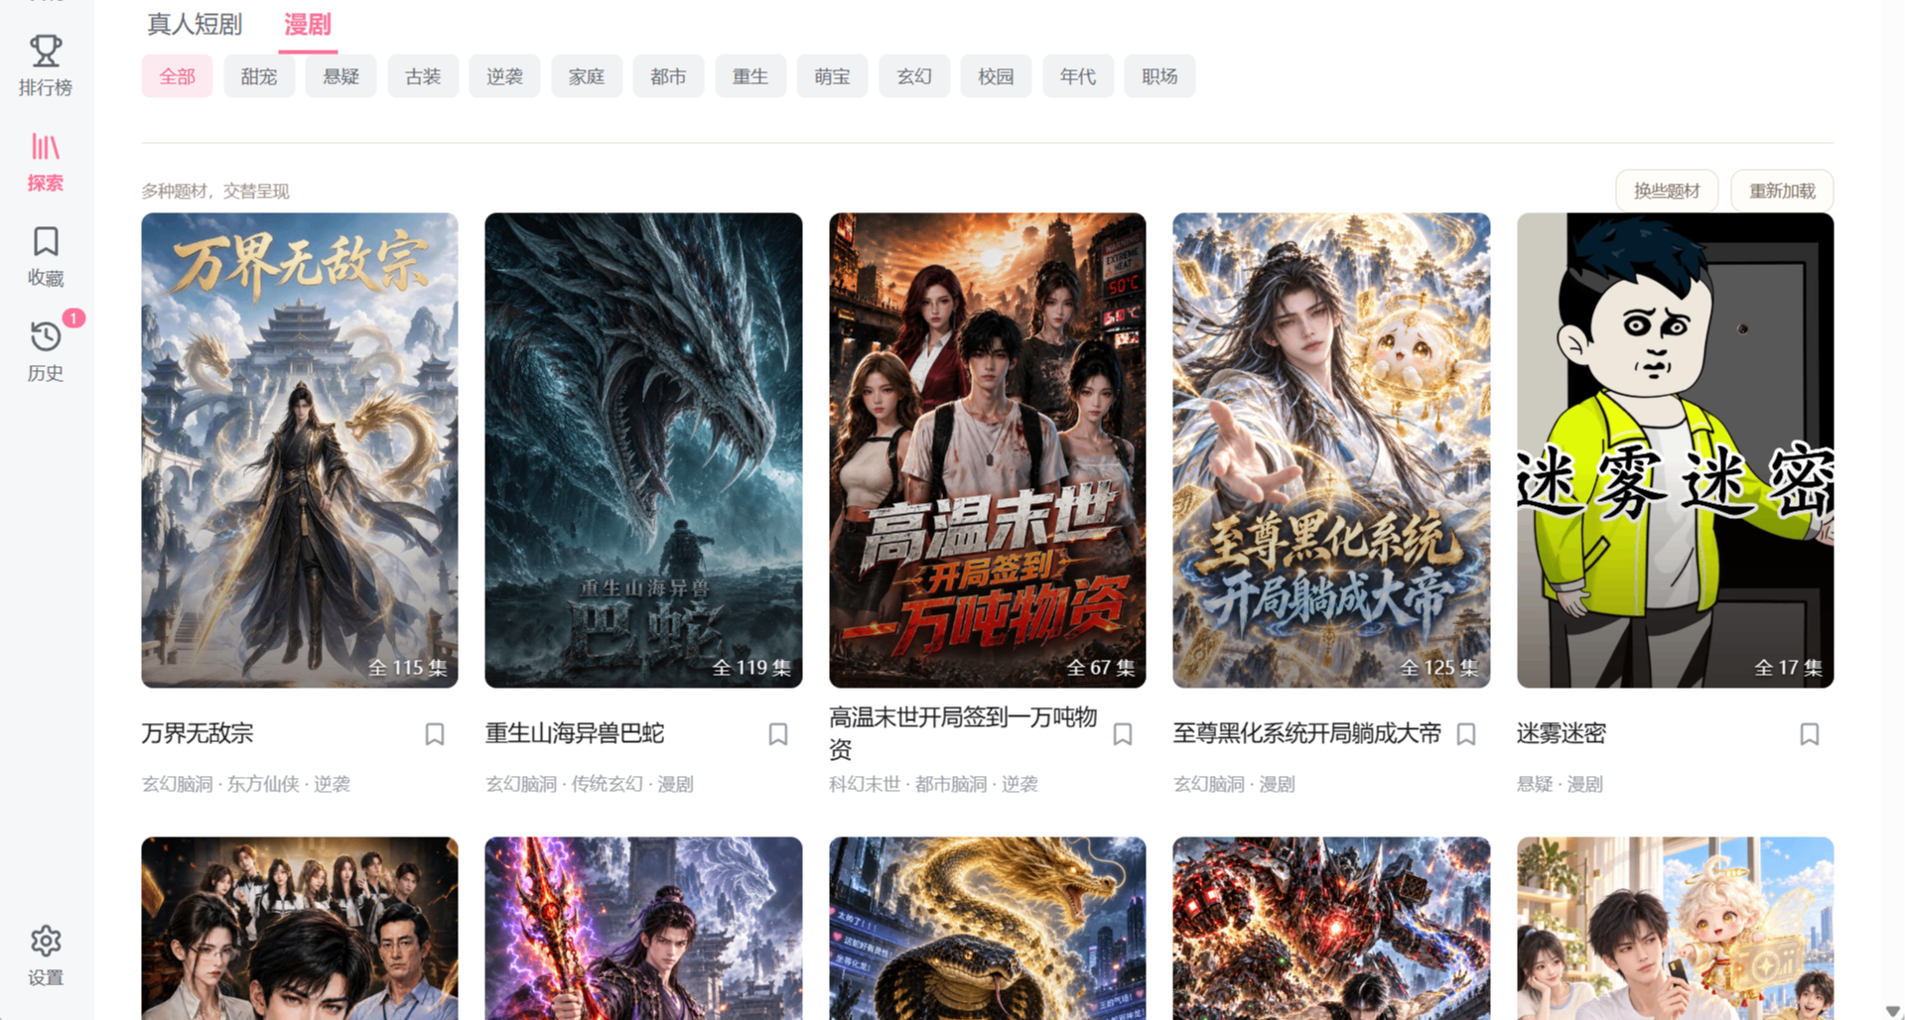Screen dimensions: 1905x1020
Task: Open the 万界无敌宗 poster thumbnail
Action: click(300, 450)
